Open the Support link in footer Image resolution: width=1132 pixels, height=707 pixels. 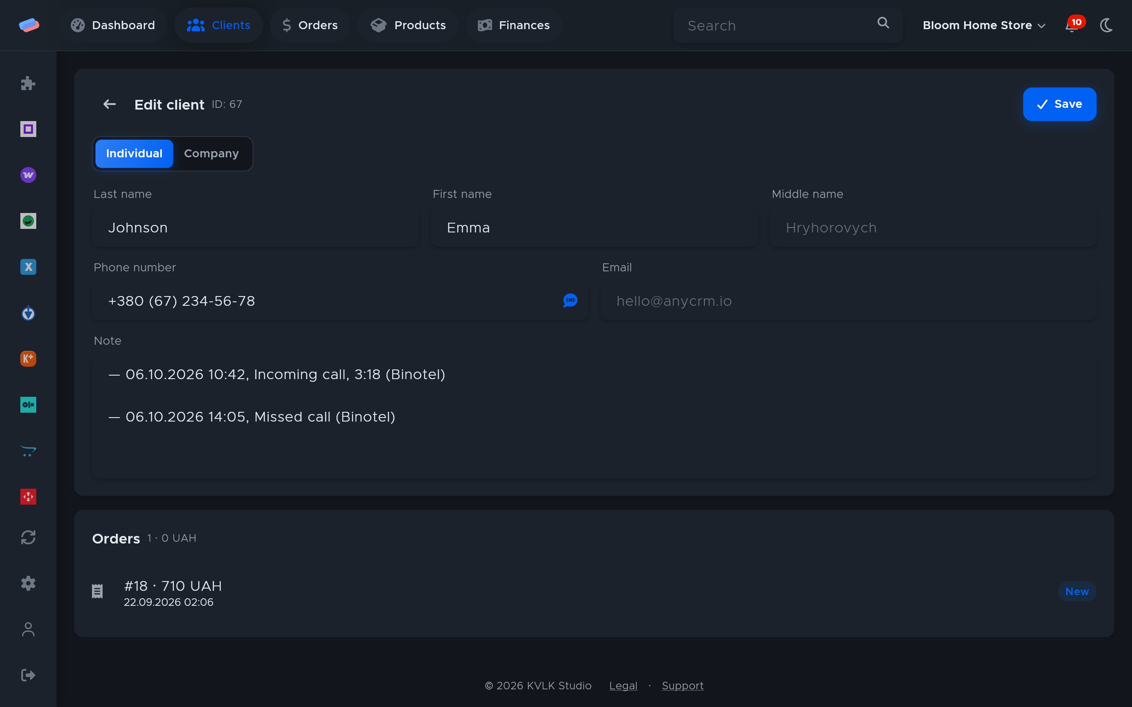682,685
